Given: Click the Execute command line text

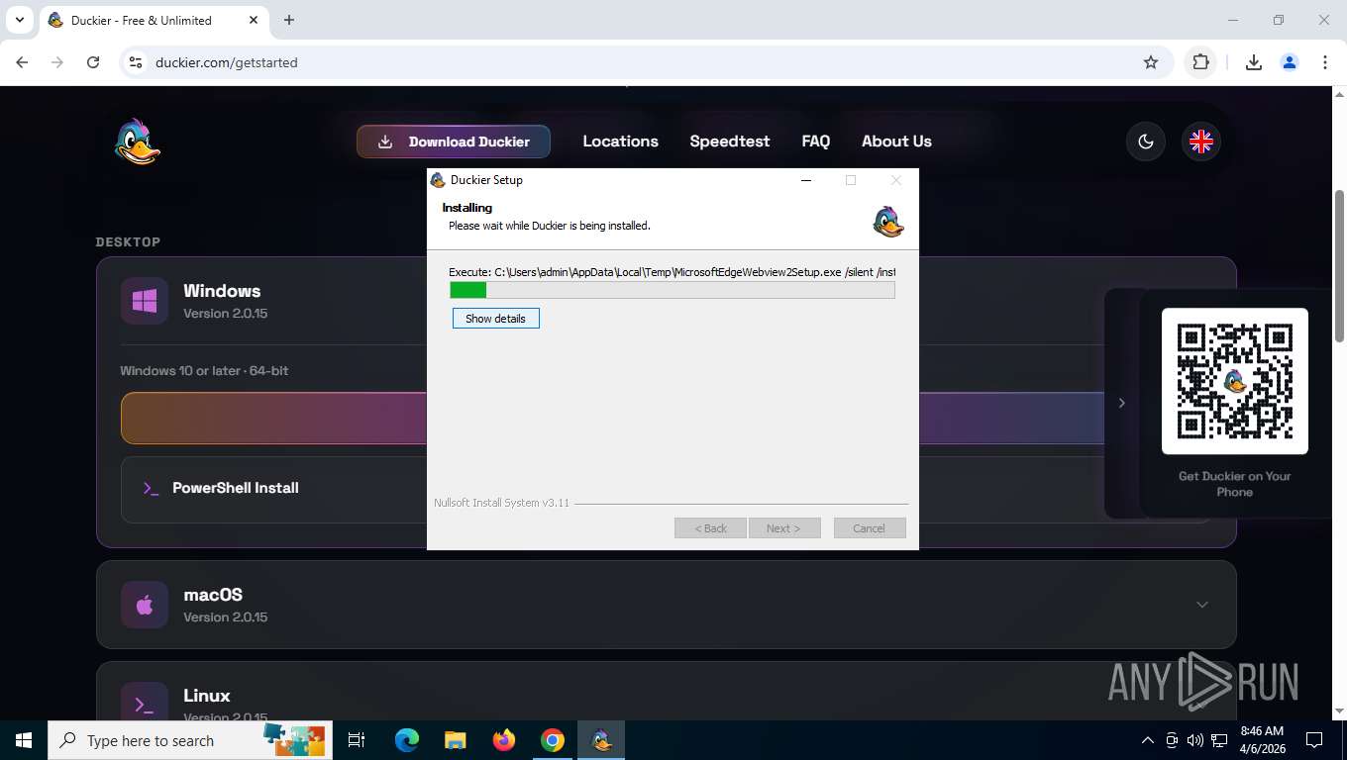Looking at the screenshot, I should [x=672, y=272].
